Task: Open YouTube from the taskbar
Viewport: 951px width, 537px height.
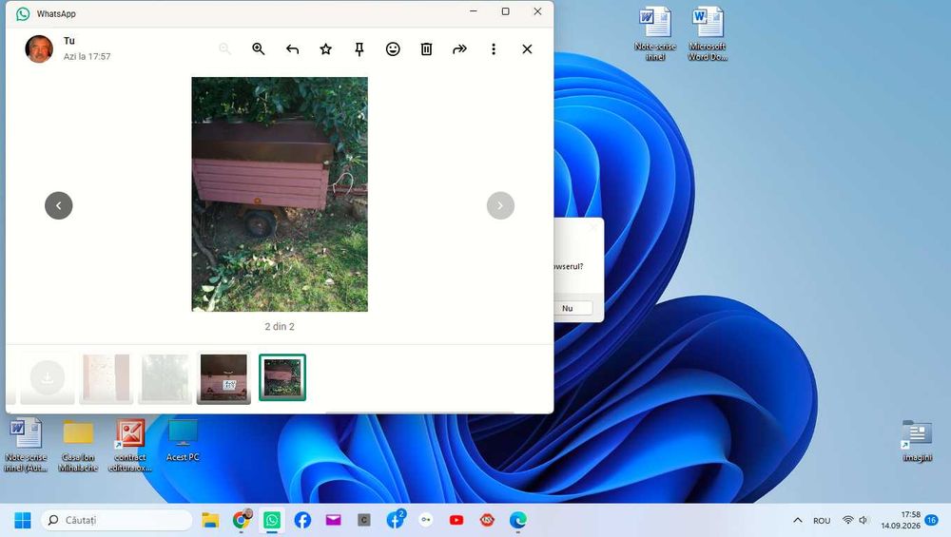Action: [x=456, y=520]
